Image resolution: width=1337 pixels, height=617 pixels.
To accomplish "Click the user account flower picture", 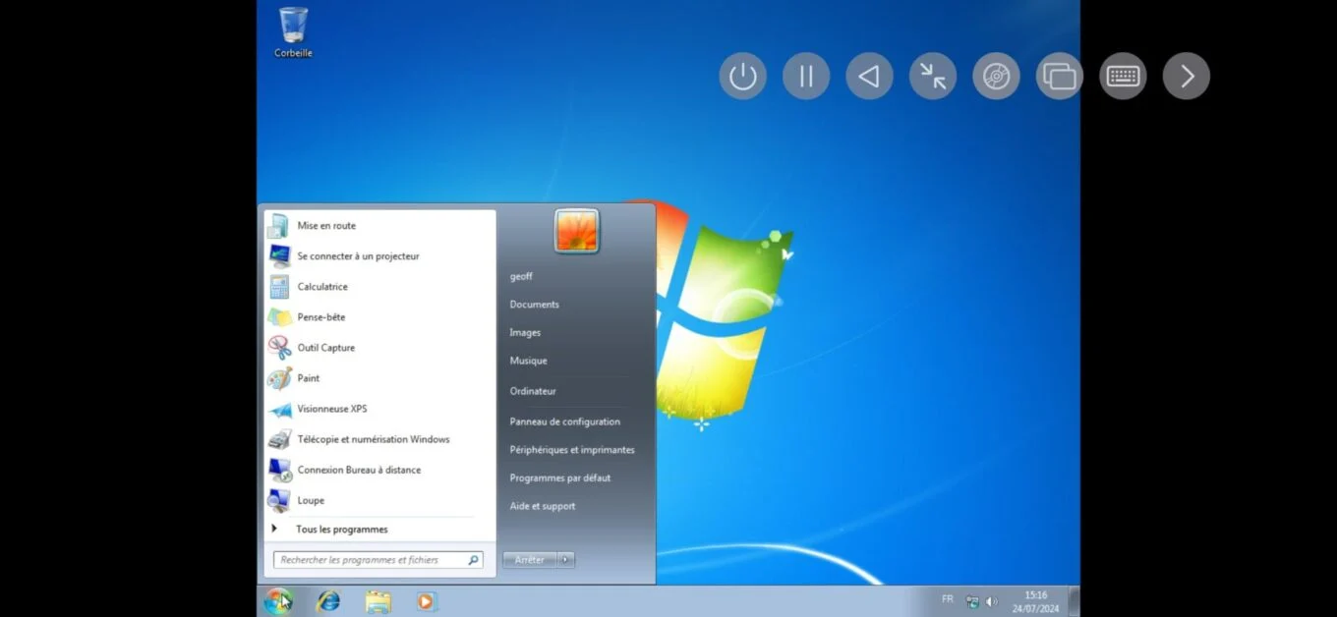I will click(x=577, y=231).
